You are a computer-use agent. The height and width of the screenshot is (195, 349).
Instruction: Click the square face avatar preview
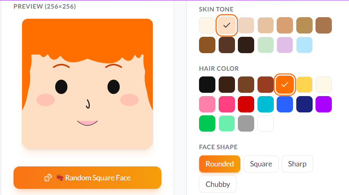click(x=87, y=84)
